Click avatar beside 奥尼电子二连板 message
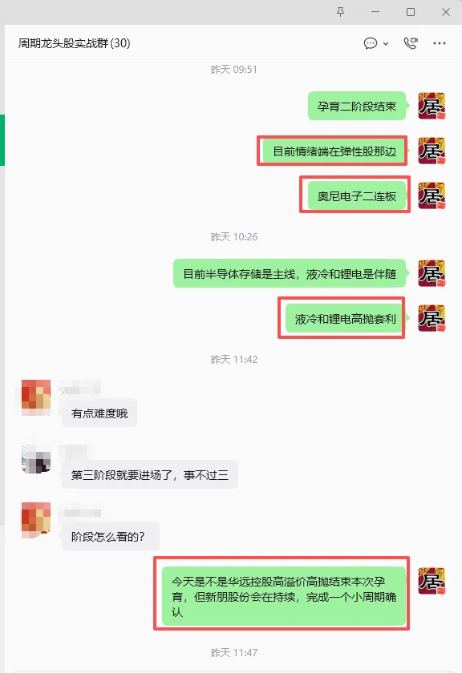The height and width of the screenshot is (673, 462). [x=432, y=195]
